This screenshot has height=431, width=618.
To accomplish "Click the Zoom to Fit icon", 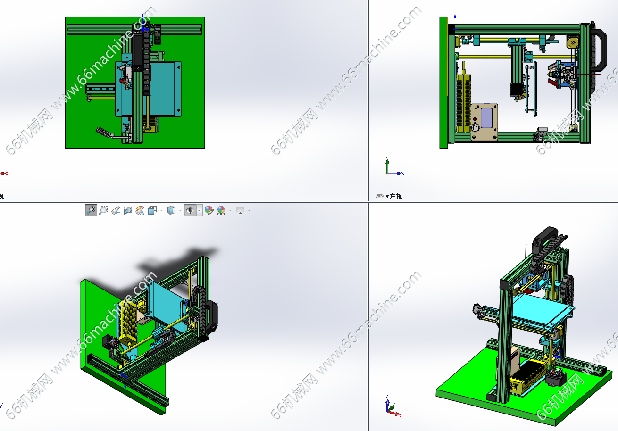I will [x=91, y=210].
